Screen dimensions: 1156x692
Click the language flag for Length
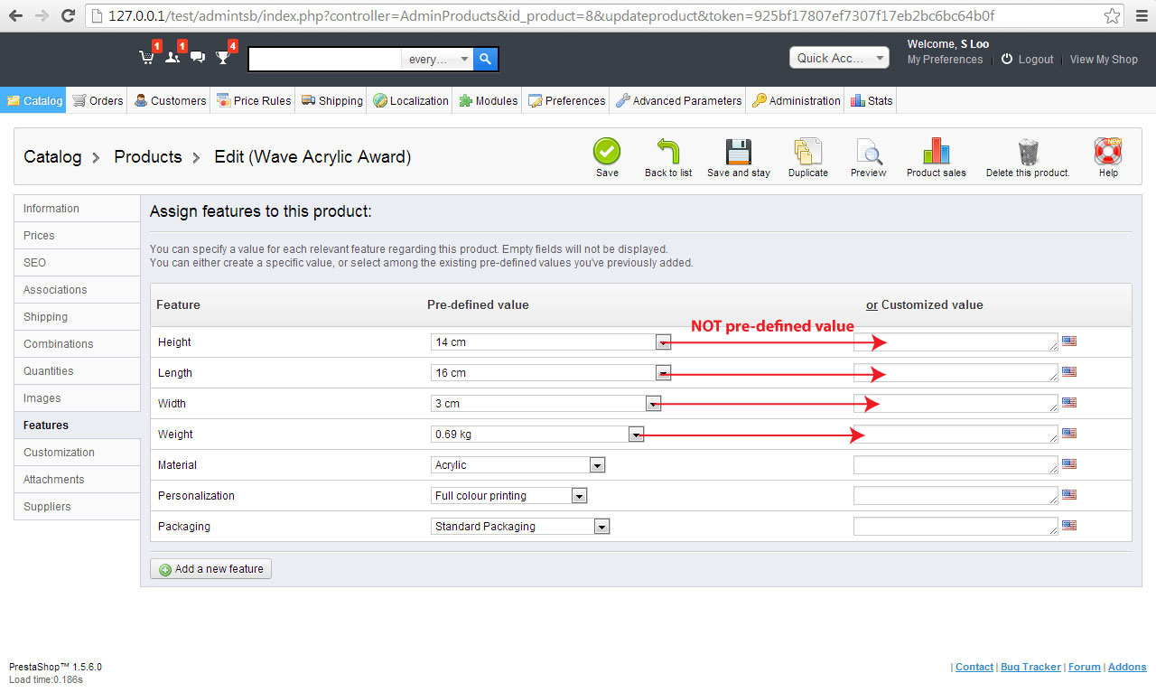(1069, 372)
